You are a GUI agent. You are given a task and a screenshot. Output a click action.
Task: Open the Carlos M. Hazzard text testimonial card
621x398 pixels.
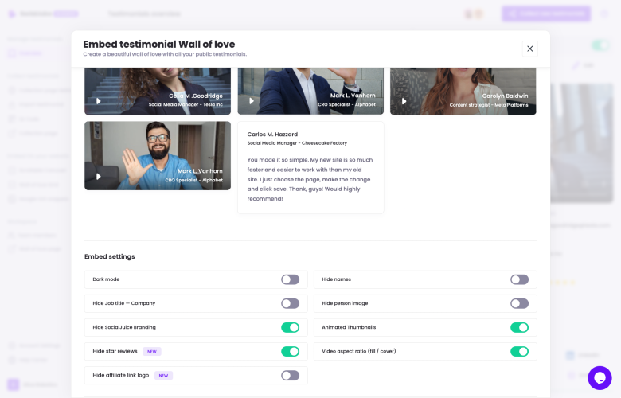[310, 167]
